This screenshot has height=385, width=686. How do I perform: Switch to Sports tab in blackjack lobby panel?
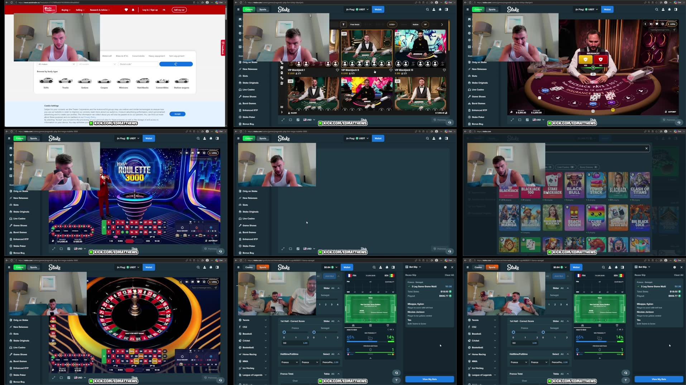pos(263,9)
